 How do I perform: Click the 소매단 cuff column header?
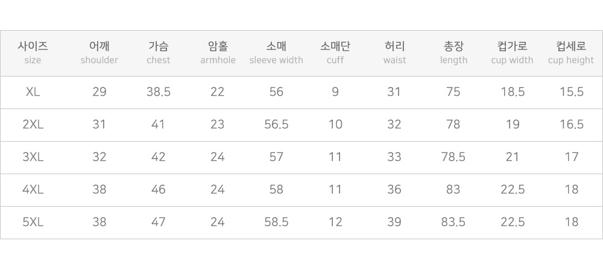(335, 53)
